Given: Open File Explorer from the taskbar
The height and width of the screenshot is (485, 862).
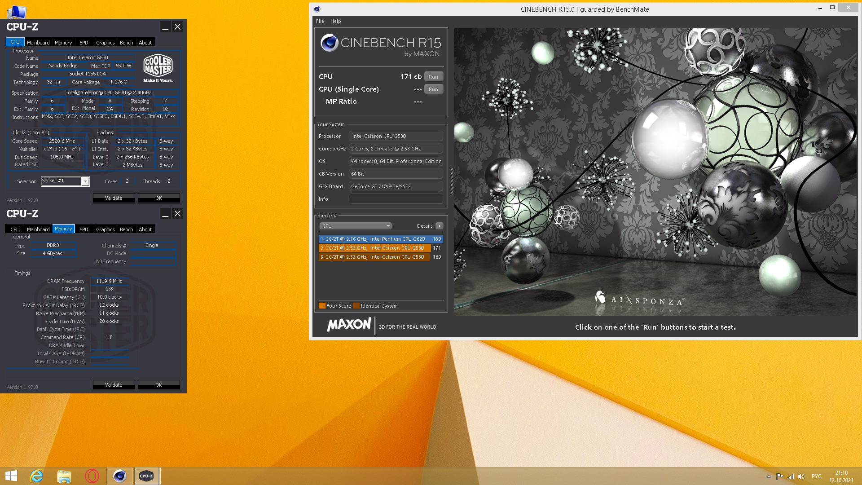Looking at the screenshot, I should tap(64, 476).
